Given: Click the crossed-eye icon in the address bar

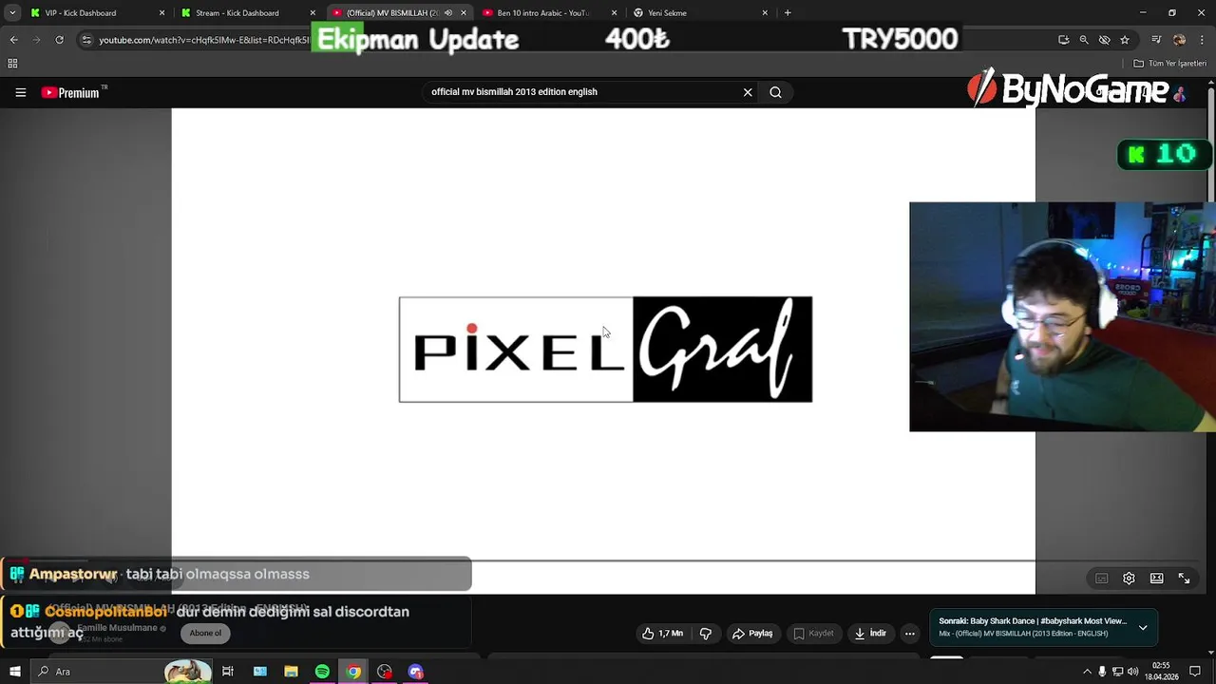Looking at the screenshot, I should pos(1104,40).
